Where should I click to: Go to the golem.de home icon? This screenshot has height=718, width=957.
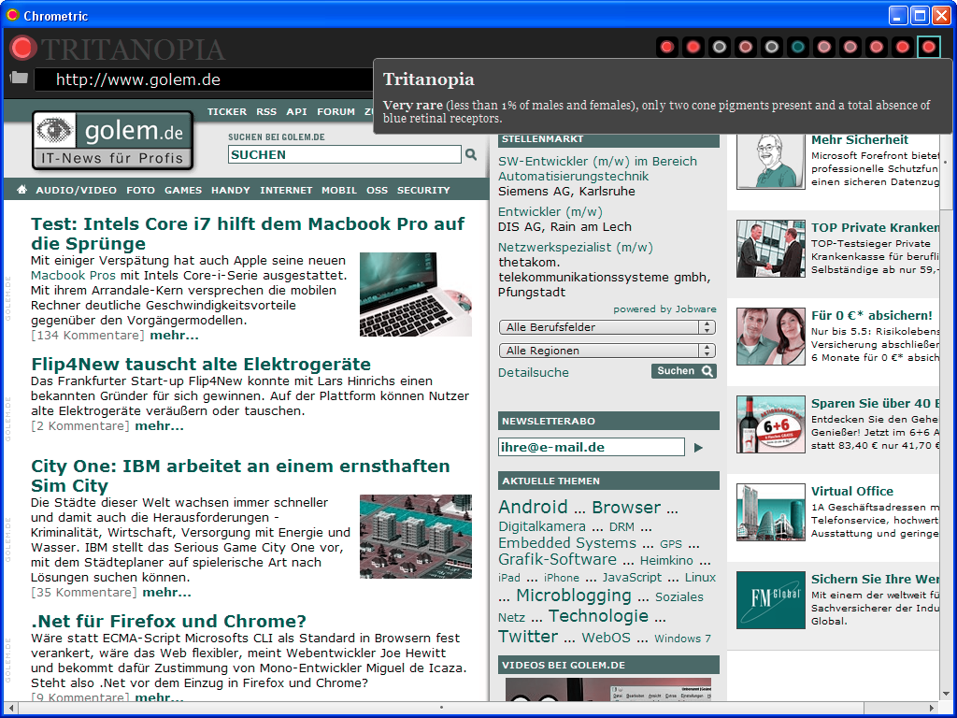[x=22, y=190]
